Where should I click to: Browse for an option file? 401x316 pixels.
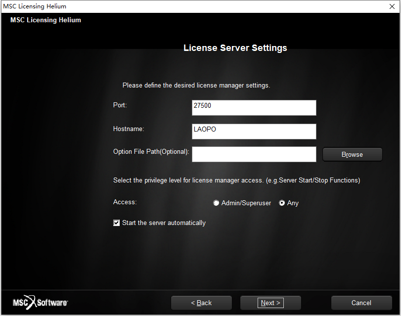click(x=352, y=154)
